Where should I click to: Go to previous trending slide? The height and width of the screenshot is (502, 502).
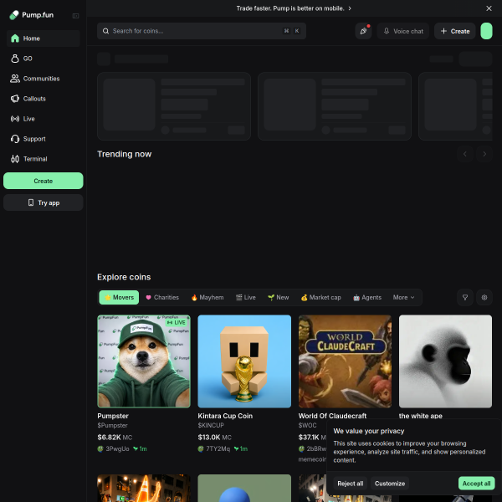click(x=465, y=154)
